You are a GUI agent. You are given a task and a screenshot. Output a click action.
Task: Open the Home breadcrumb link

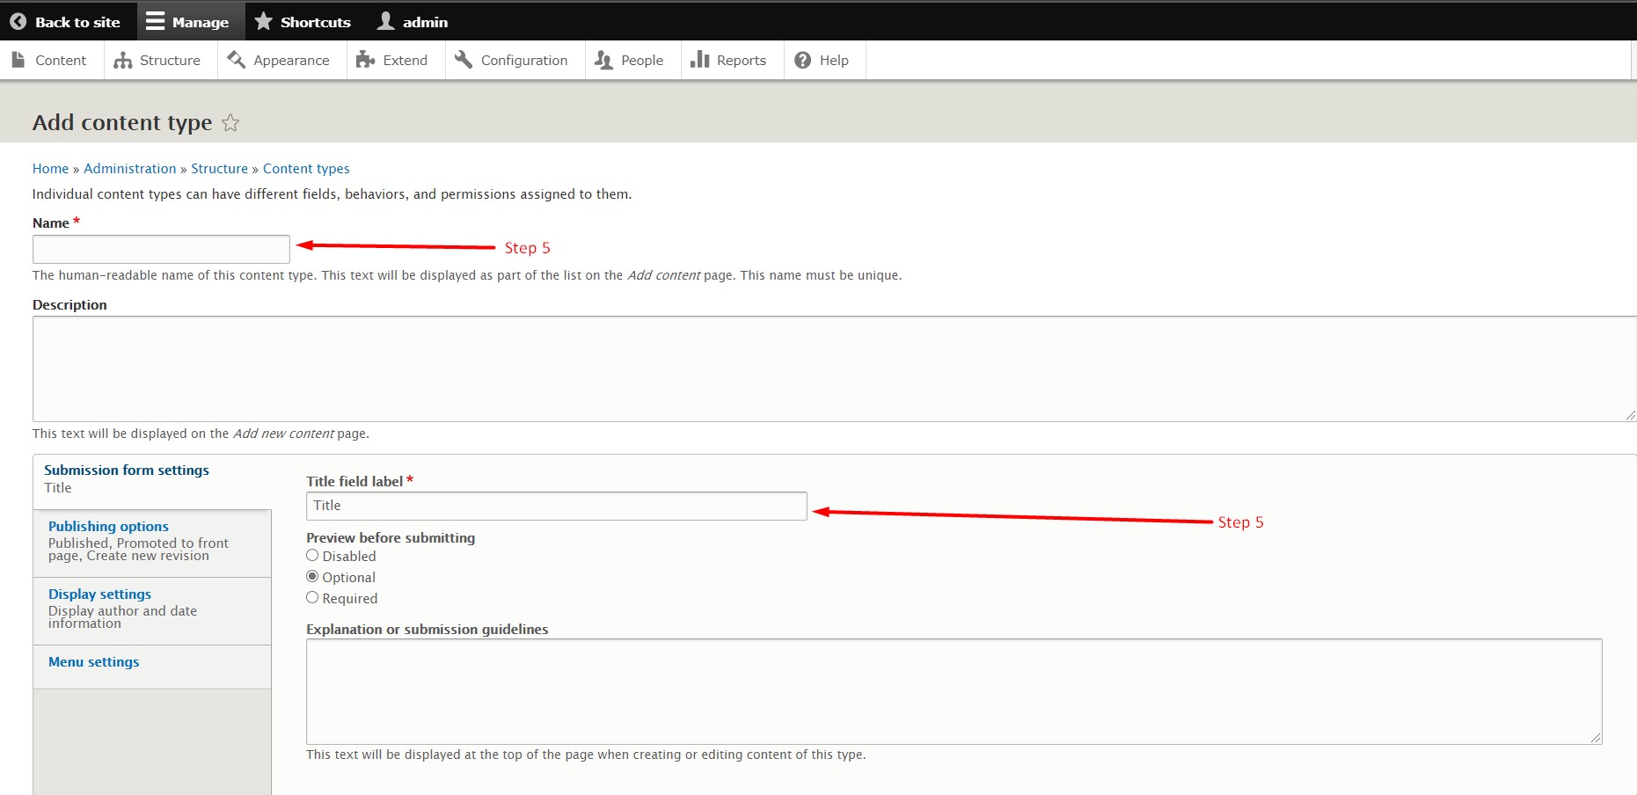50,169
